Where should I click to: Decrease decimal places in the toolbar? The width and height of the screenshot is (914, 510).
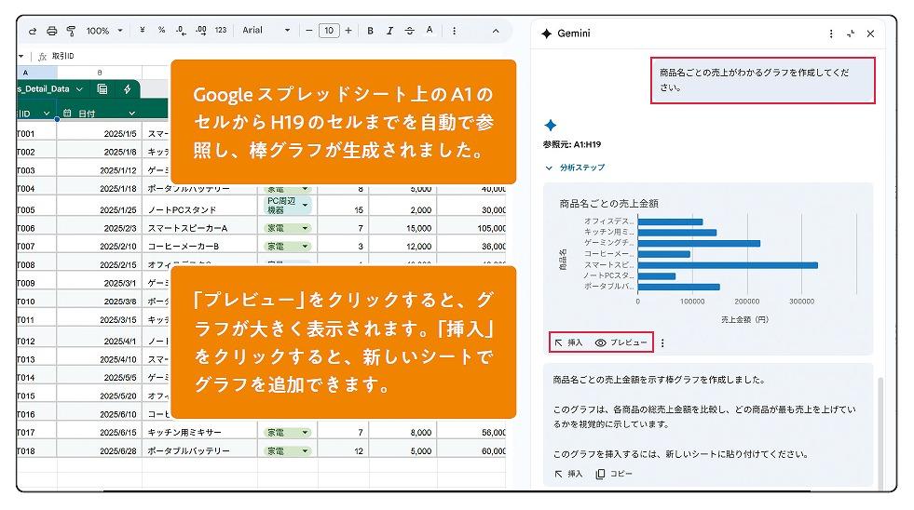pos(181,31)
